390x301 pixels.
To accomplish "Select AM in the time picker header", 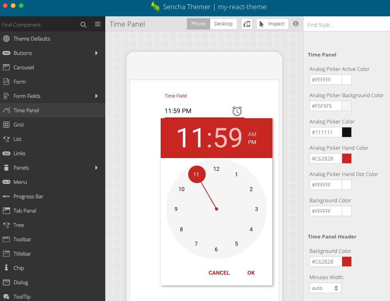I will (x=252, y=134).
